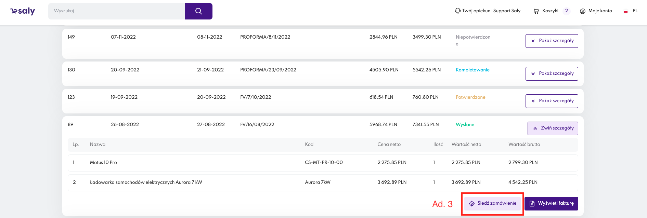Screen dimensions: 647x218
Task: Open the Moje konto menu
Action: click(x=600, y=11)
